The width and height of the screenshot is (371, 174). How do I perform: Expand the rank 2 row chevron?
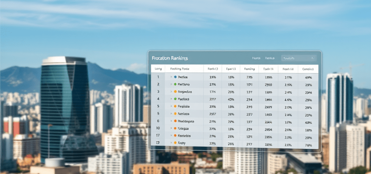click(x=171, y=84)
